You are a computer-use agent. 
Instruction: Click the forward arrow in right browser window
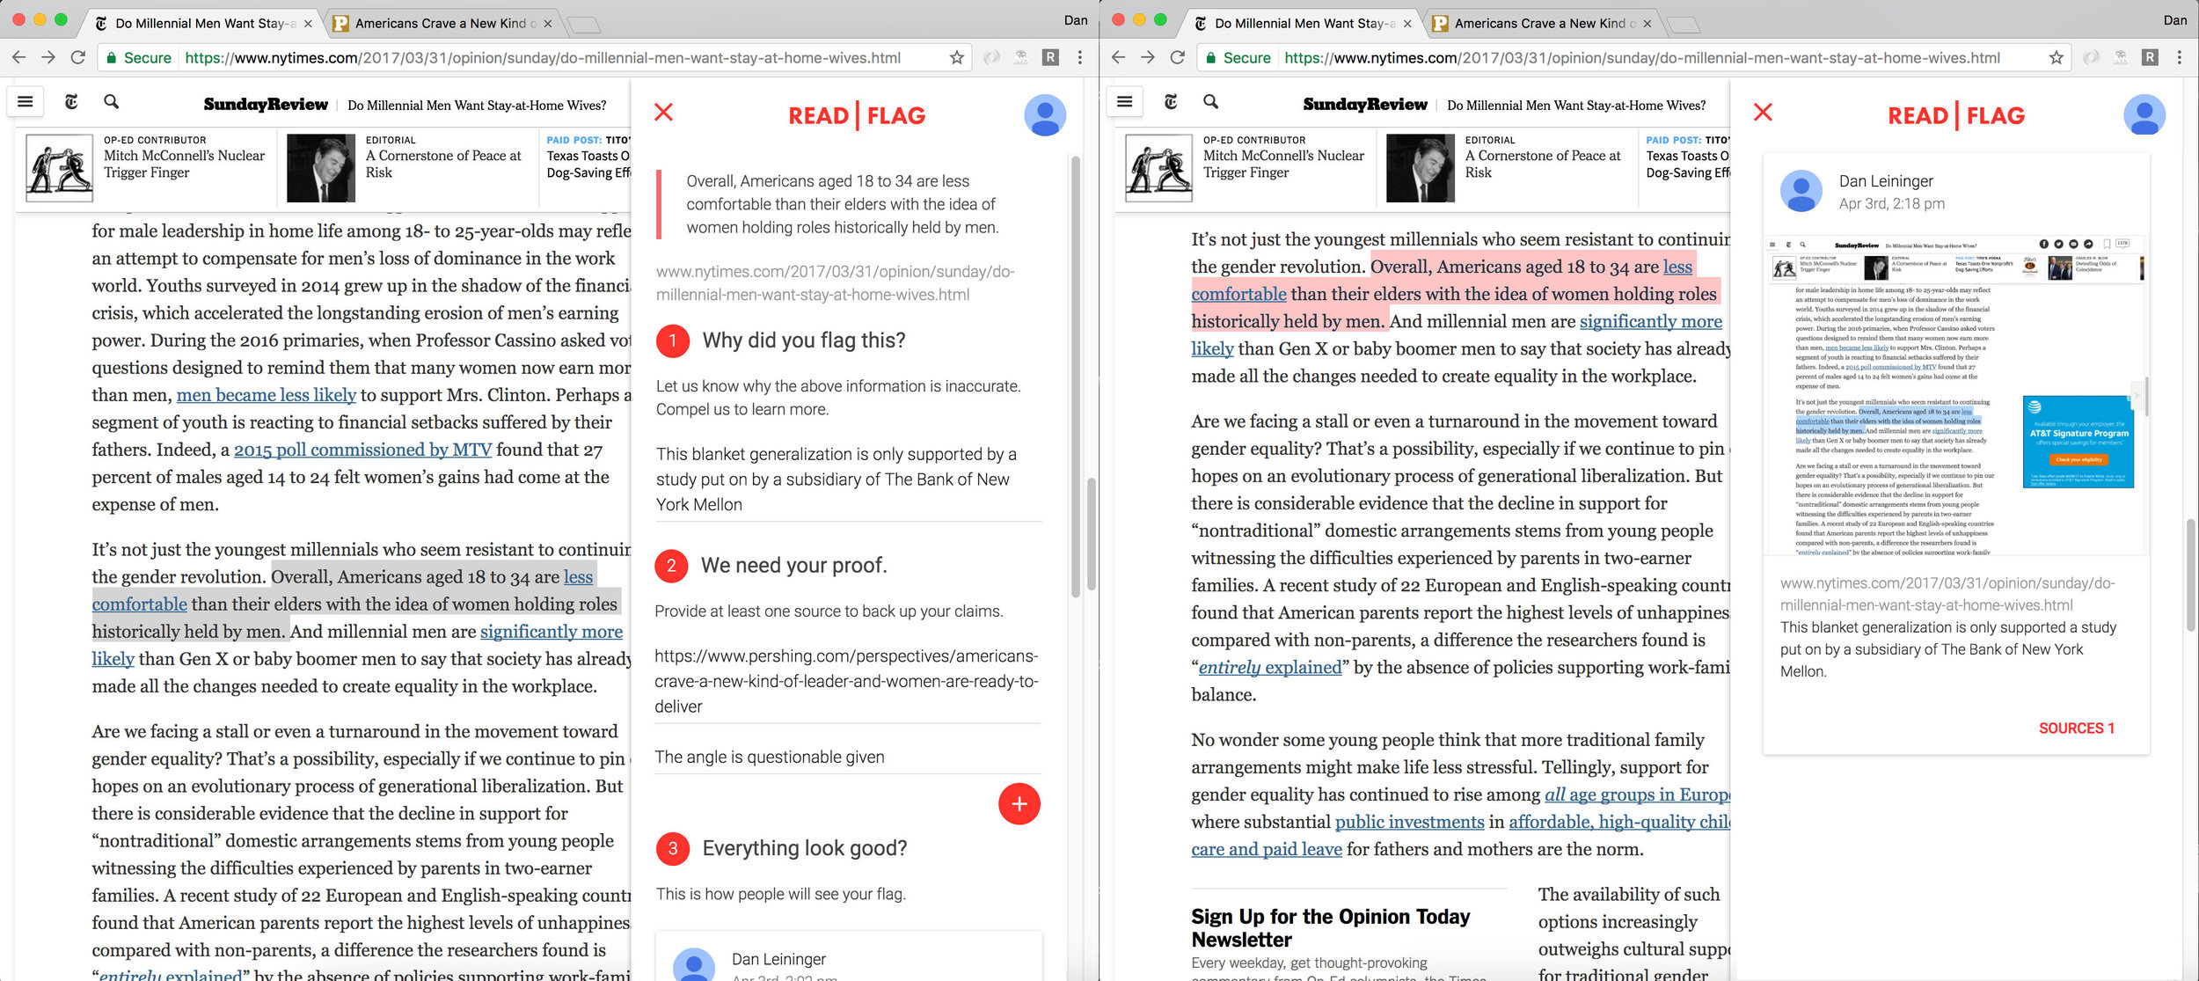pyautogui.click(x=1148, y=58)
